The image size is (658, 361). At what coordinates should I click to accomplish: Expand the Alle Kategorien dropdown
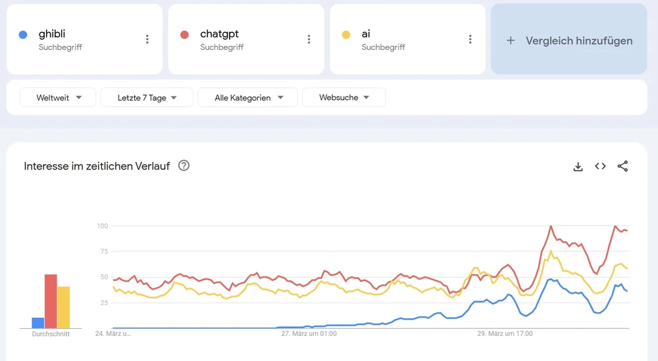pos(248,98)
